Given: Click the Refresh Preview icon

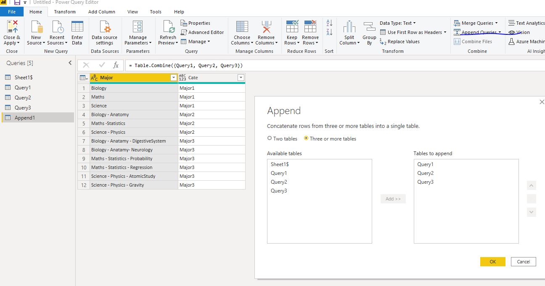Looking at the screenshot, I should (169, 26).
